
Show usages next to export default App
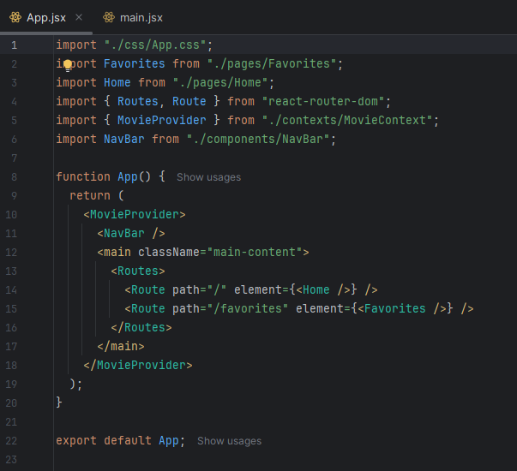229,441
